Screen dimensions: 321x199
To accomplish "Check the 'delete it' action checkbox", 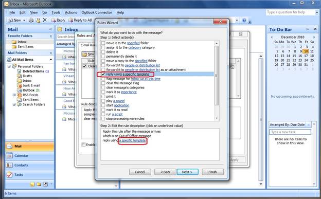I will (x=103, y=52).
